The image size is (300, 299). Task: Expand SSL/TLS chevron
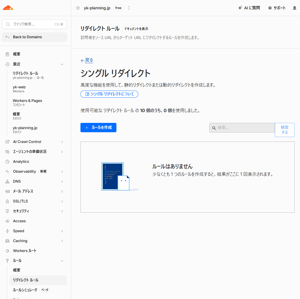(62, 201)
